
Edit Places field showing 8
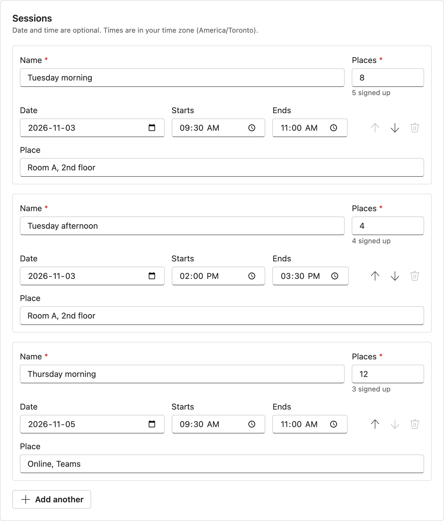388,78
